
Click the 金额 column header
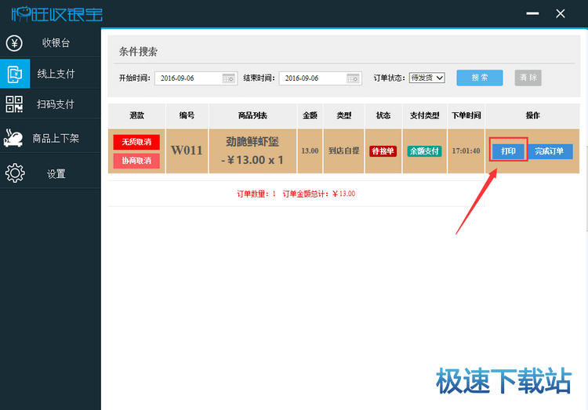click(x=310, y=115)
